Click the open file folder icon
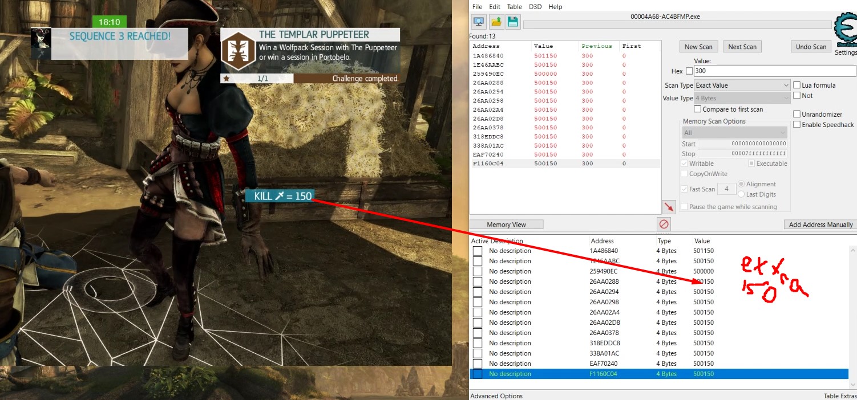The image size is (857, 400). tap(496, 22)
